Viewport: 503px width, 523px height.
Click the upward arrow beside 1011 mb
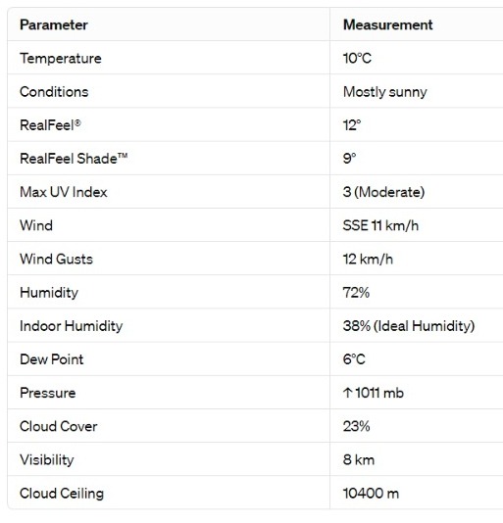click(x=347, y=393)
